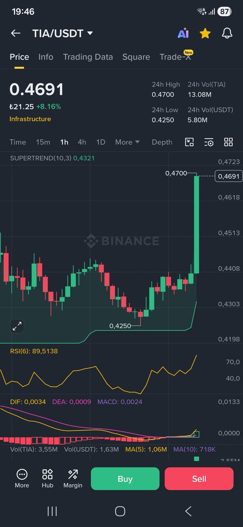Open the TIA/USDT pair selector dropdown
This screenshot has width=243, height=527.
click(x=63, y=33)
